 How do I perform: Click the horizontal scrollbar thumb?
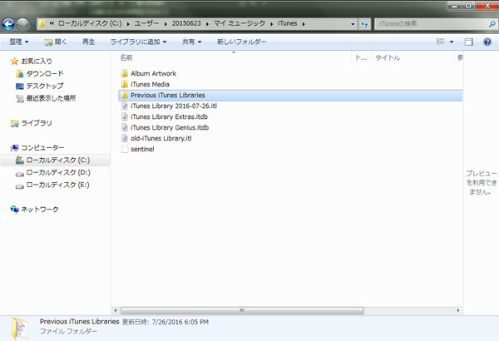click(242, 310)
